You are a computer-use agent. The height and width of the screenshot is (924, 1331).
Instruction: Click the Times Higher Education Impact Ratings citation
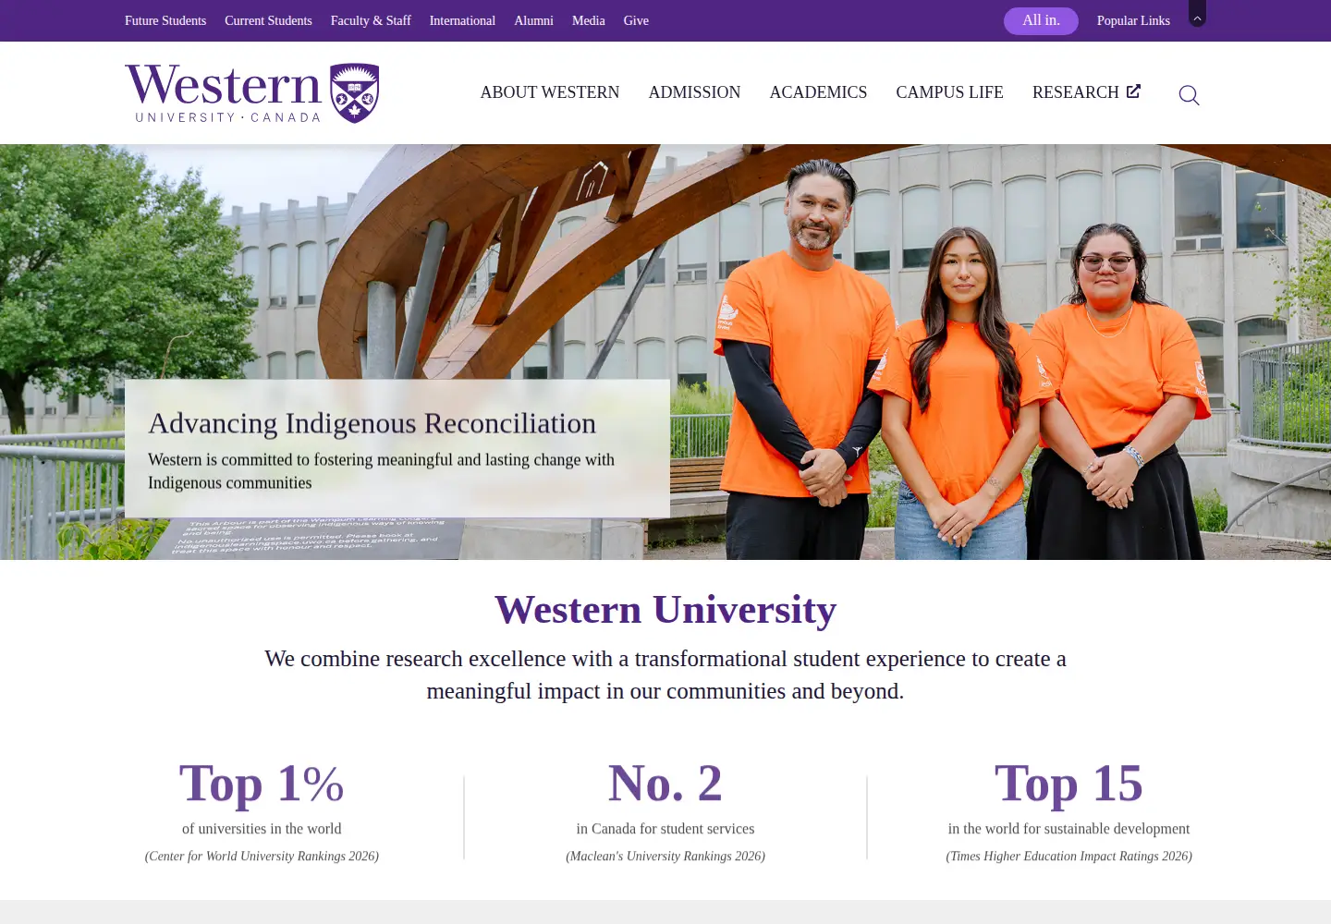[1068, 857]
